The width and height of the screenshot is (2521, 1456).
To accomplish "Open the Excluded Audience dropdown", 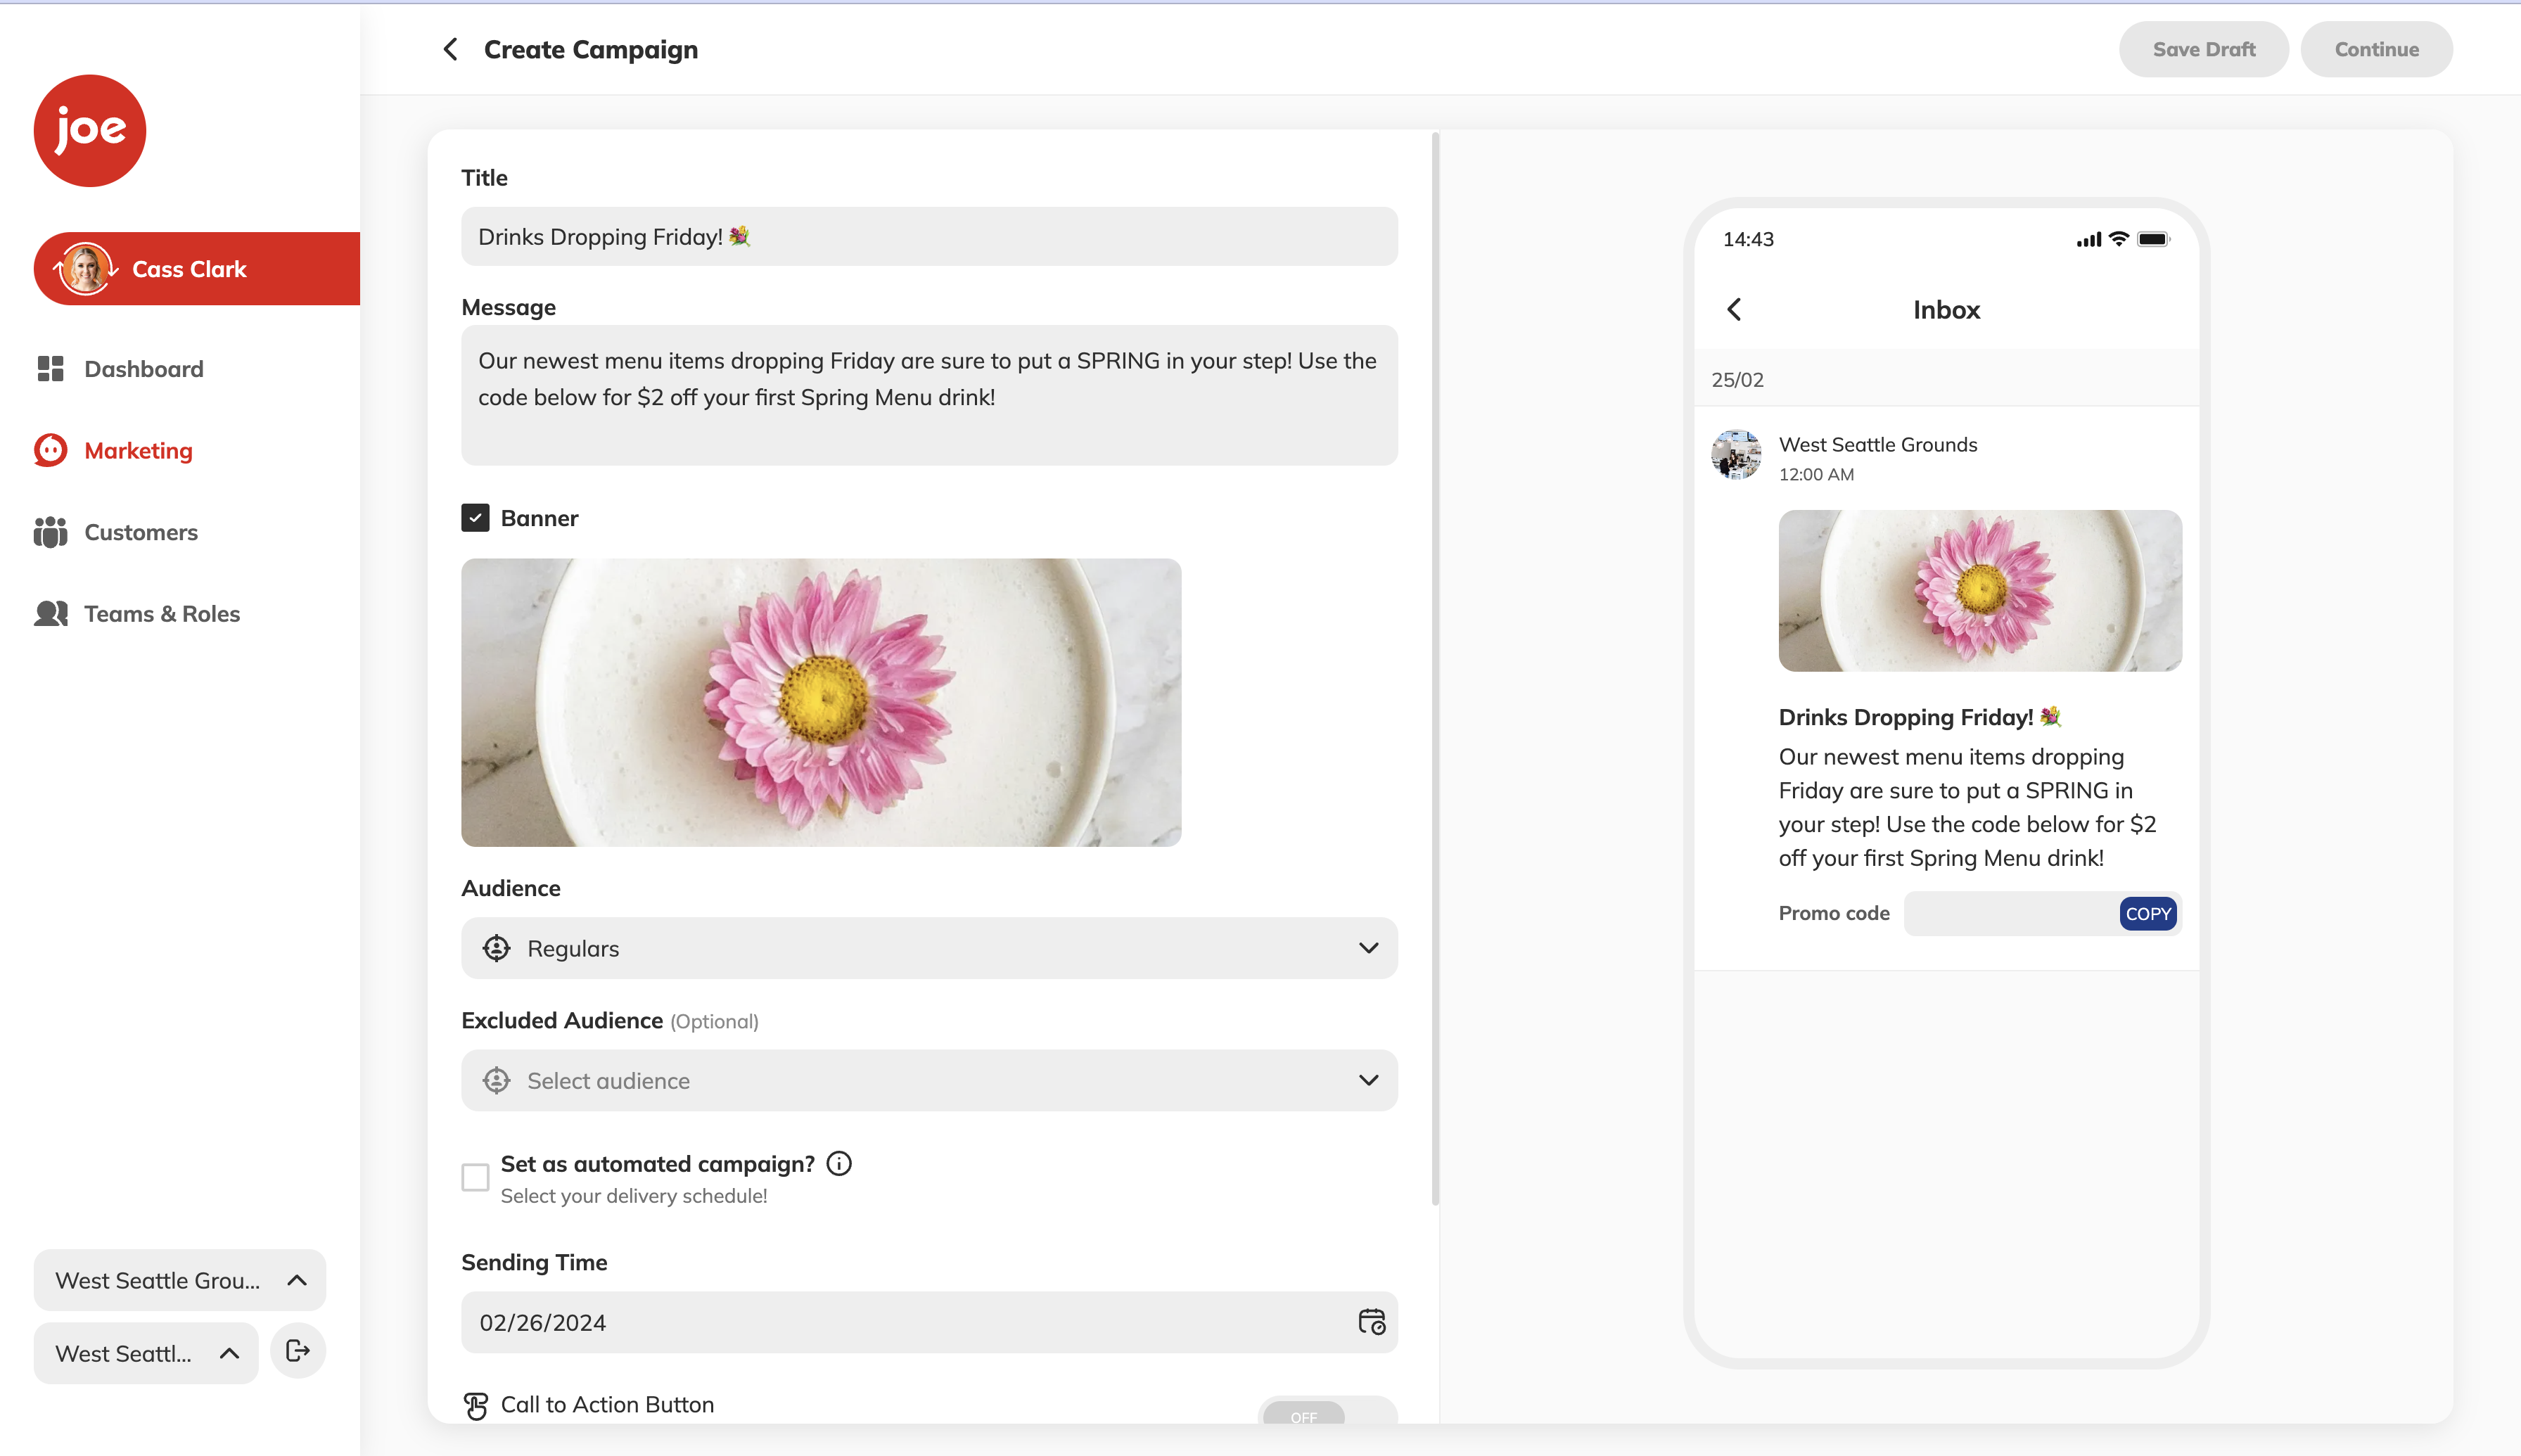I will click(x=929, y=1080).
